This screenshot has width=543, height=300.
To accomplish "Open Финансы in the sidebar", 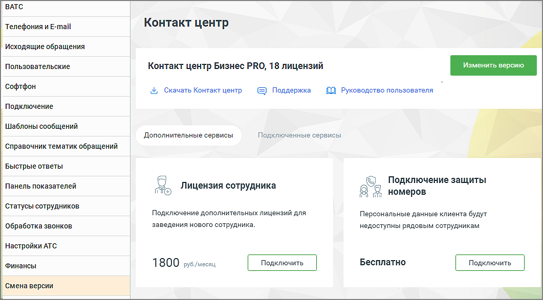I will (66, 266).
